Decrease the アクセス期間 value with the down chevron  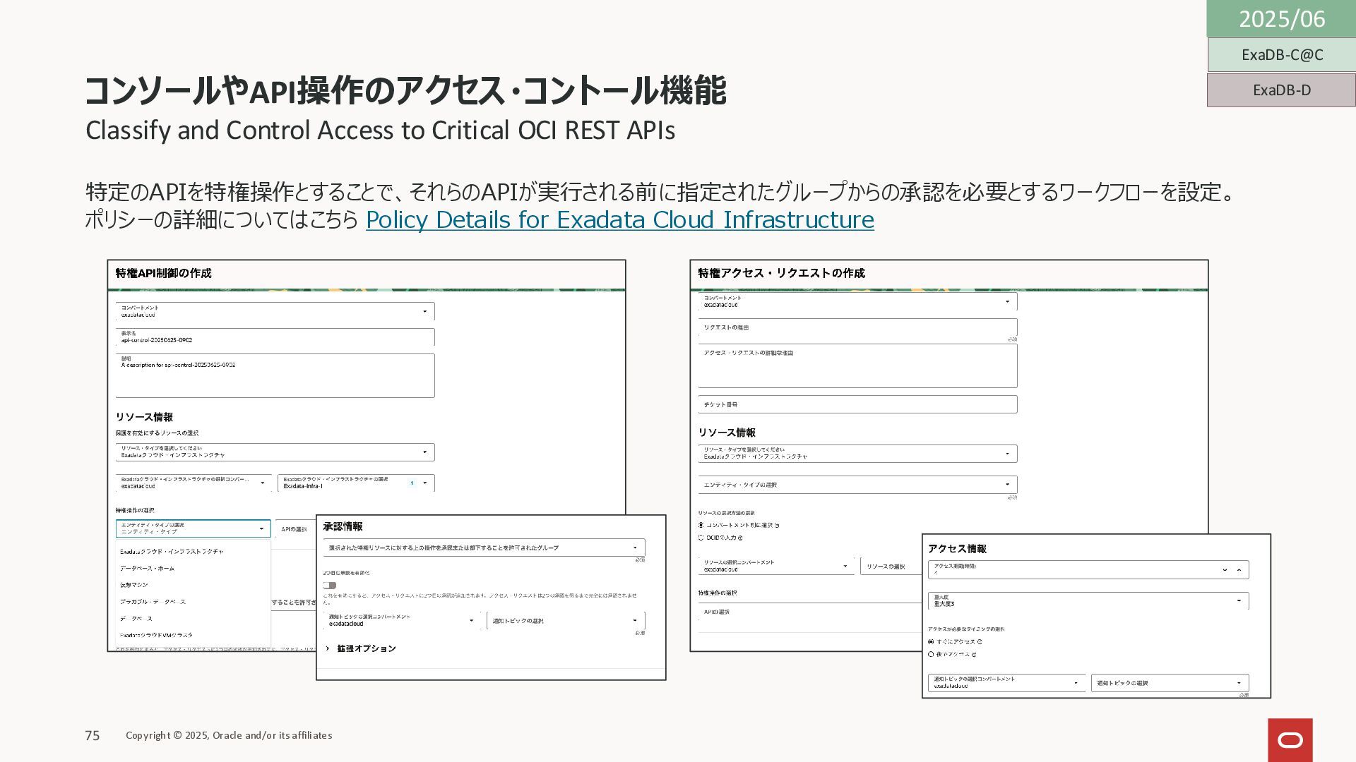1225,570
